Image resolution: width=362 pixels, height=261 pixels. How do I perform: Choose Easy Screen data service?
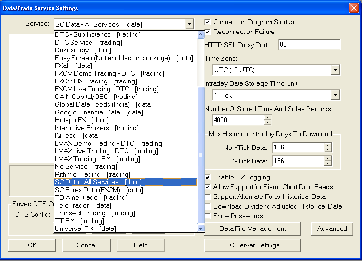coord(126,58)
